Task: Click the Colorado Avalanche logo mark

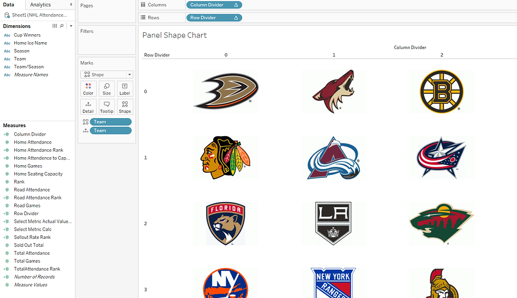Action: coord(333,158)
